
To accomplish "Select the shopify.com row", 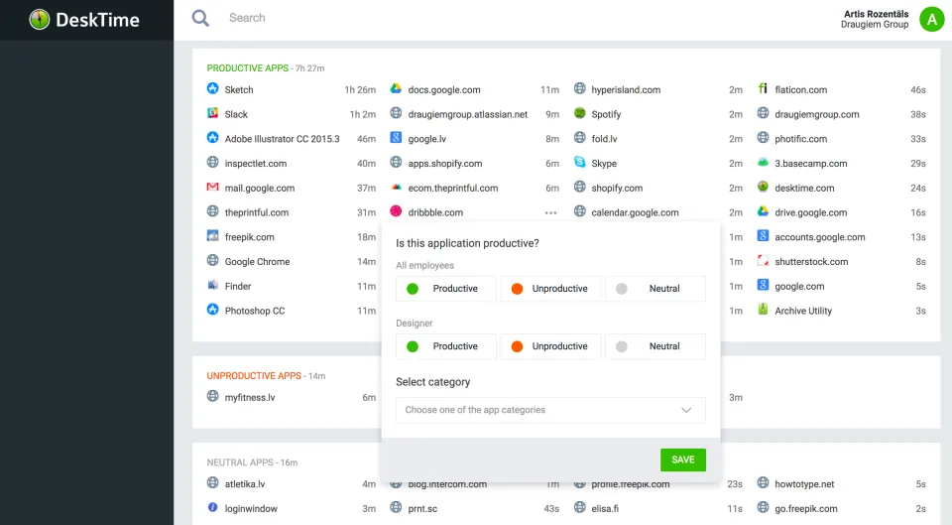I will [658, 189].
